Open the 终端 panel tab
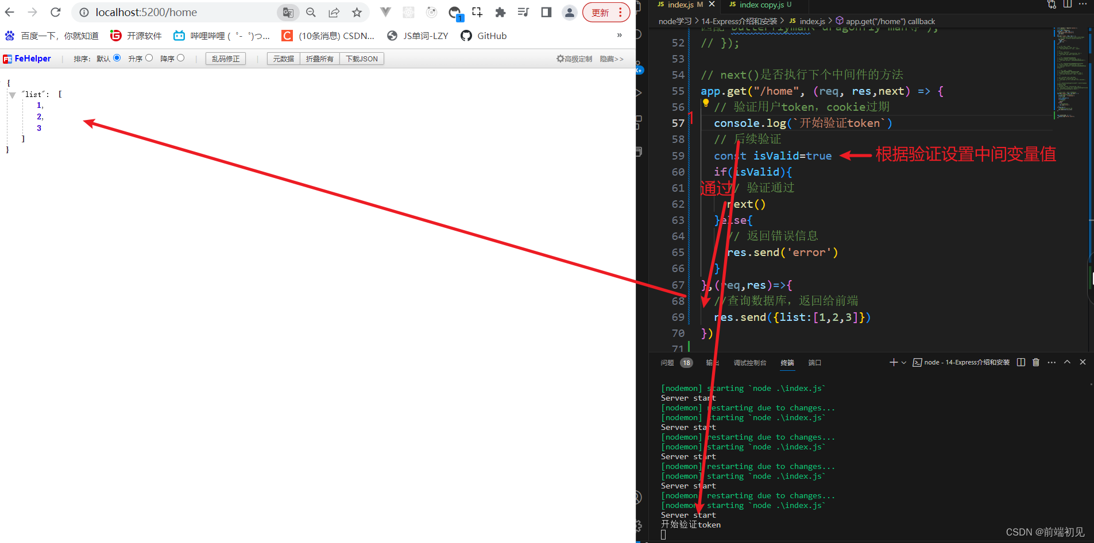This screenshot has height=543, width=1094. 787,363
